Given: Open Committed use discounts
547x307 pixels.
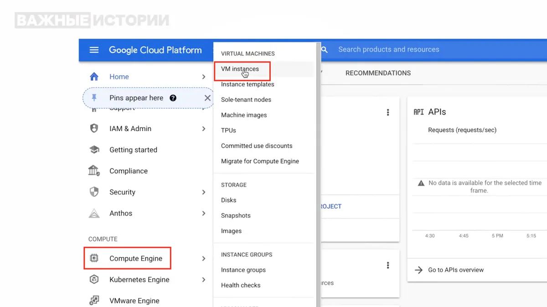Looking at the screenshot, I should pos(257,146).
